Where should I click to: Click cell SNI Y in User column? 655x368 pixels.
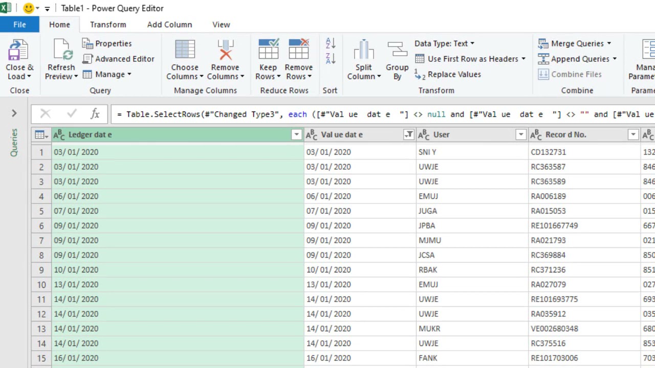(472, 152)
